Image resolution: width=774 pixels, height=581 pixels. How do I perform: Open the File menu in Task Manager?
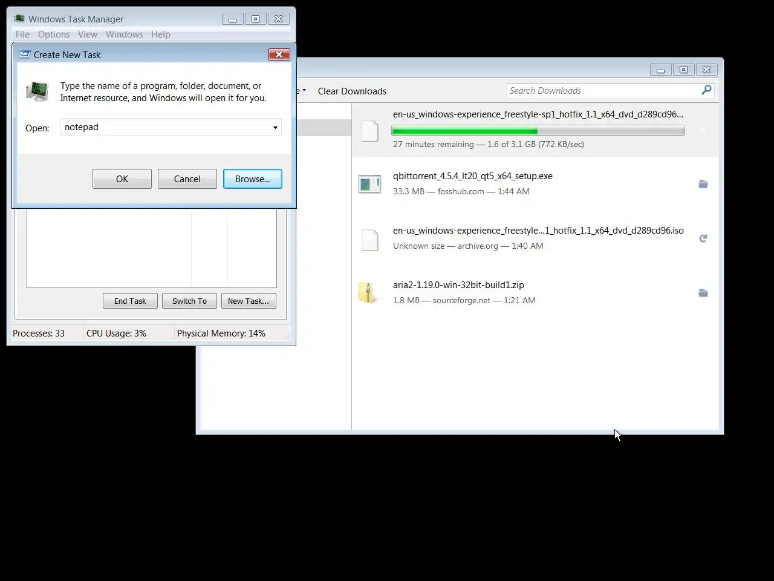[22, 34]
